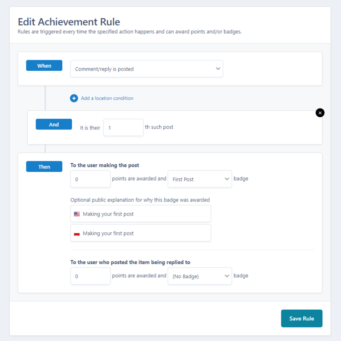This screenshot has width=341, height=341.
Task: Edit the Polish badge explanation text field
Action: pyautogui.click(x=145, y=233)
